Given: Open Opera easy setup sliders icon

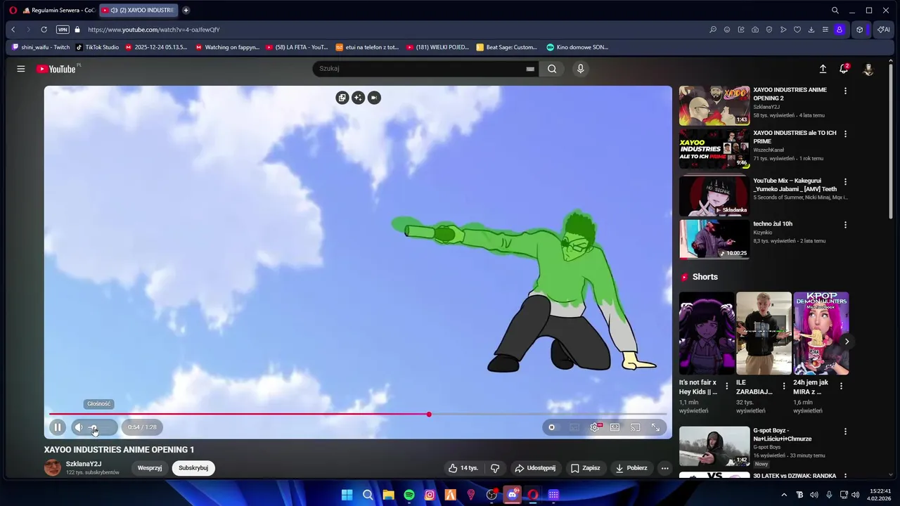Looking at the screenshot, I should [825, 30].
